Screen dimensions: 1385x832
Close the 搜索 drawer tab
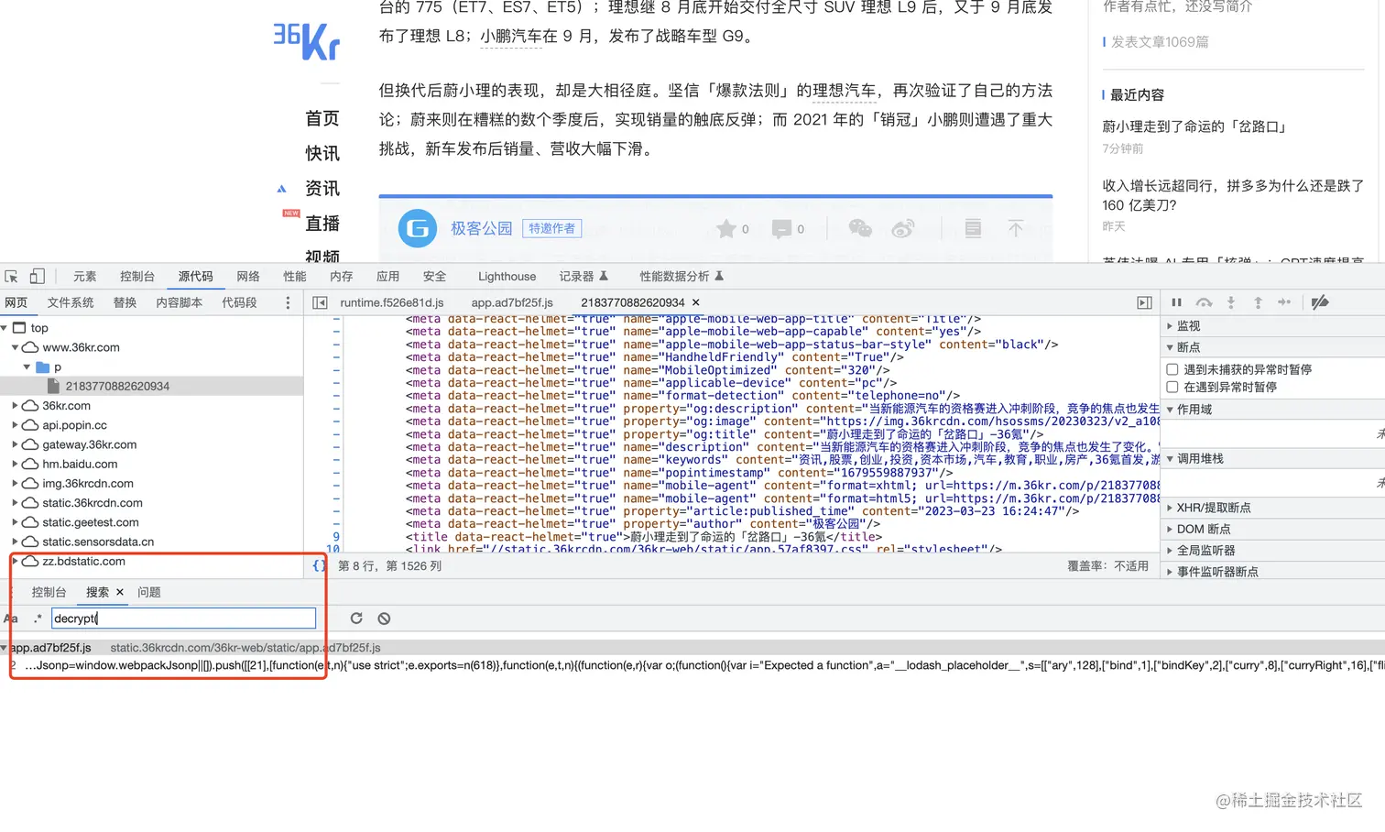click(x=120, y=592)
